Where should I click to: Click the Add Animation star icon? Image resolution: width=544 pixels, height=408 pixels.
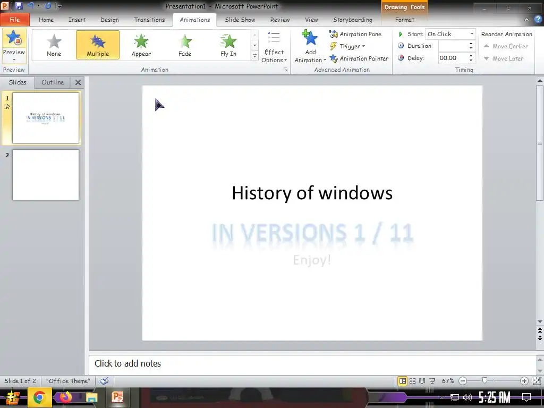click(310, 38)
